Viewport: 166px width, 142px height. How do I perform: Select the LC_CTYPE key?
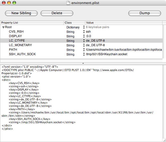coord(17,41)
